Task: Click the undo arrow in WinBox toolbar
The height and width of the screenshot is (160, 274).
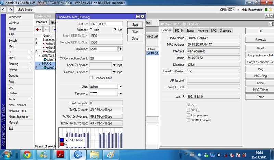Action: click(x=3, y=10)
